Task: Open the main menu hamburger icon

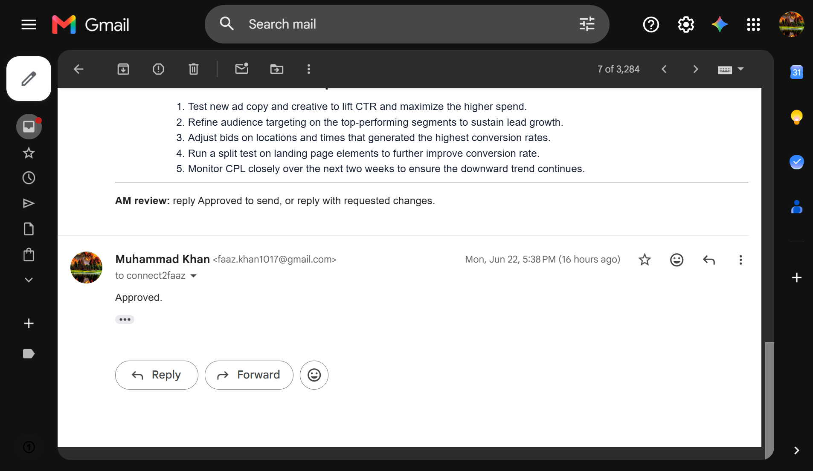Action: tap(29, 24)
